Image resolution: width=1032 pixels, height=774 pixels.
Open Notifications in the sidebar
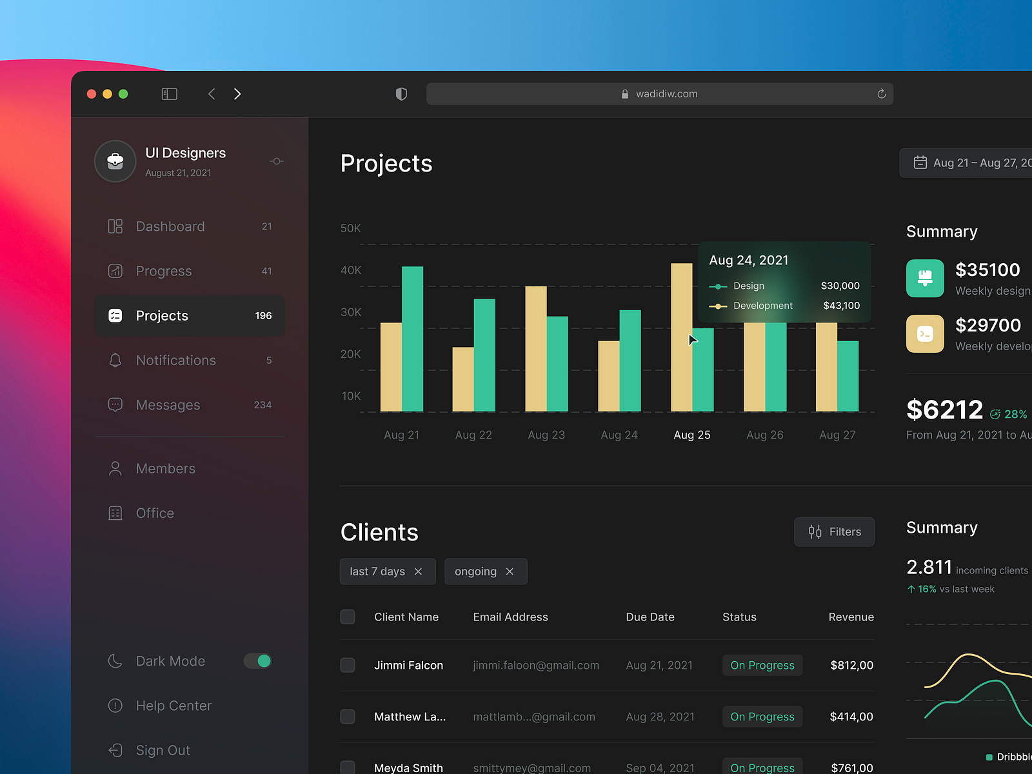click(190, 360)
